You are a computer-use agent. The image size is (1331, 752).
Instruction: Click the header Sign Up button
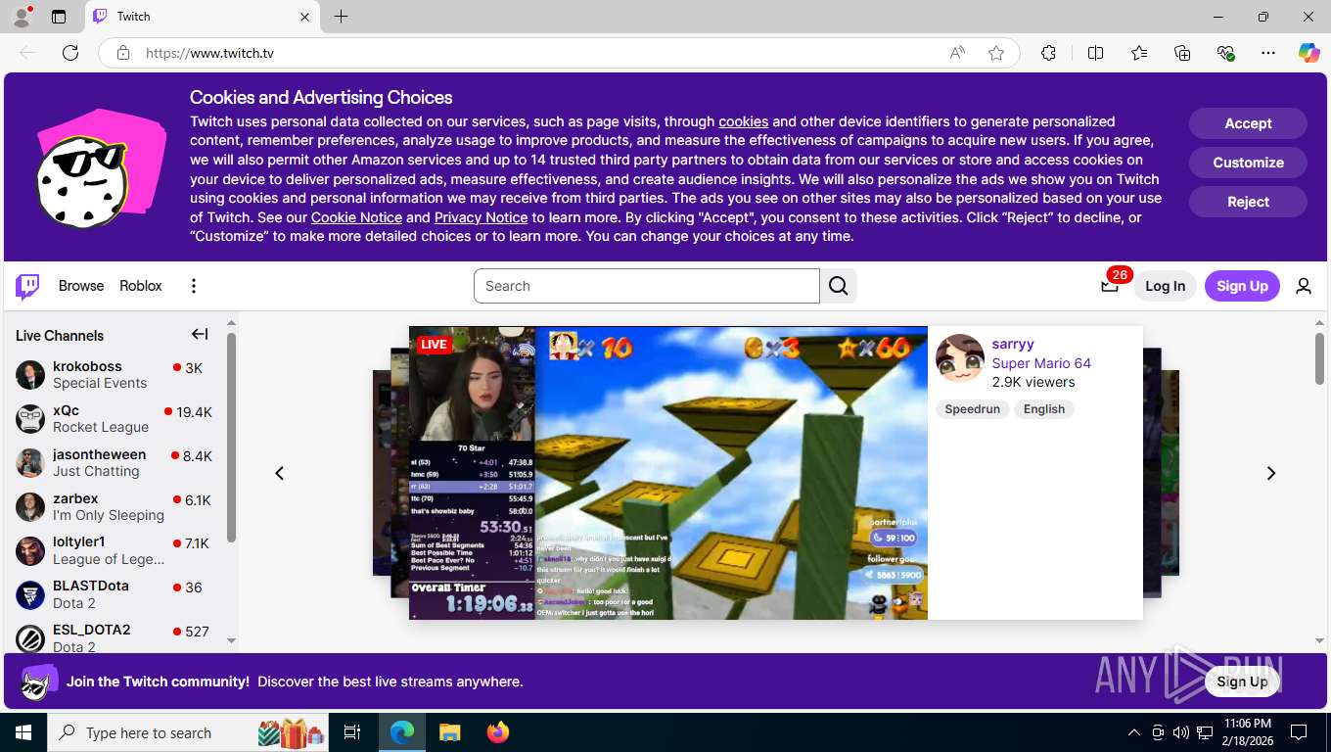[x=1242, y=286]
